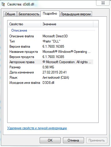Select the Дата изменения property label

click(x=22, y=72)
